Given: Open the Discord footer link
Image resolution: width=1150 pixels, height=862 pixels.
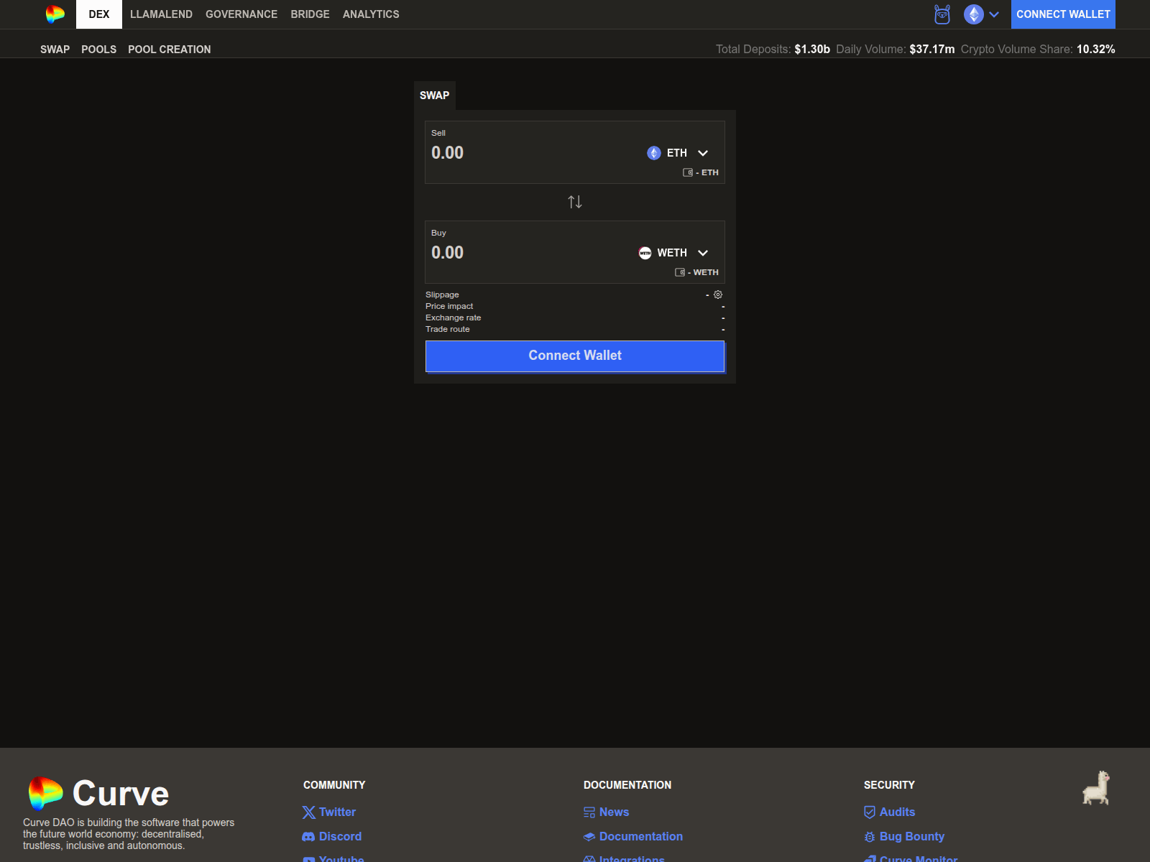Looking at the screenshot, I should coord(340,837).
